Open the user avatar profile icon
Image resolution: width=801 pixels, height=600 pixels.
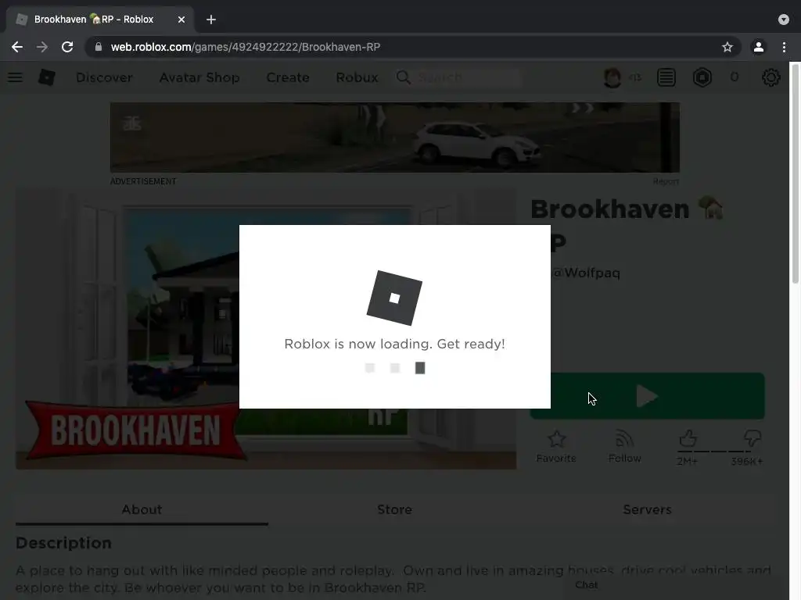pos(612,77)
